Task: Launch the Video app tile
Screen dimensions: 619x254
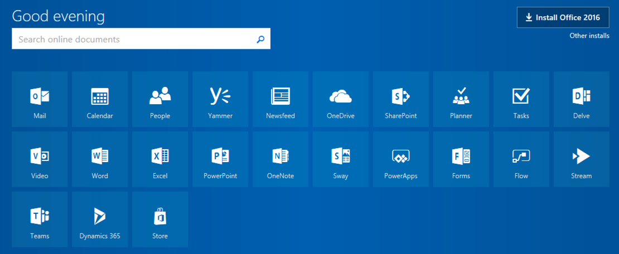Action: [40, 159]
